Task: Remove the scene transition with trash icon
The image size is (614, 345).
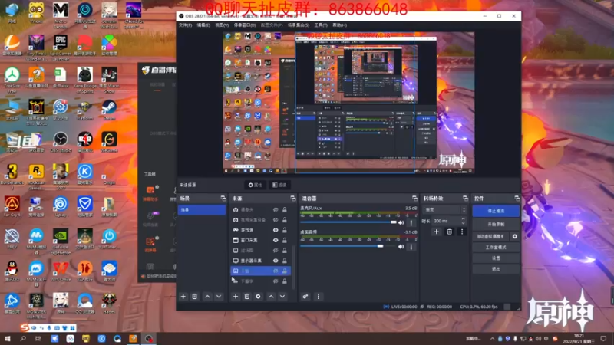Action: tap(449, 232)
